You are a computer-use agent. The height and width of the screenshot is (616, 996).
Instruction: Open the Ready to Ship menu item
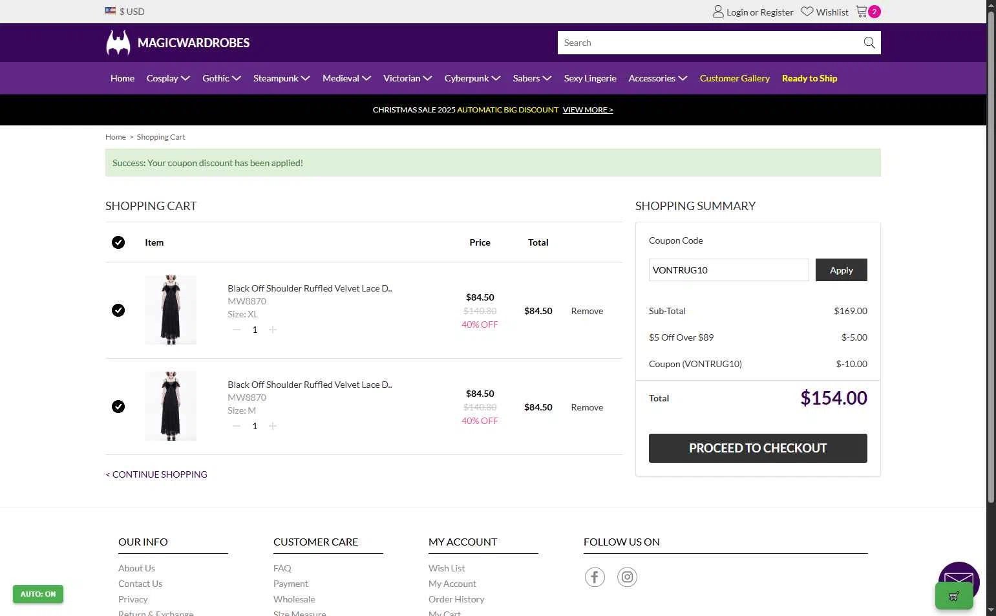810,78
